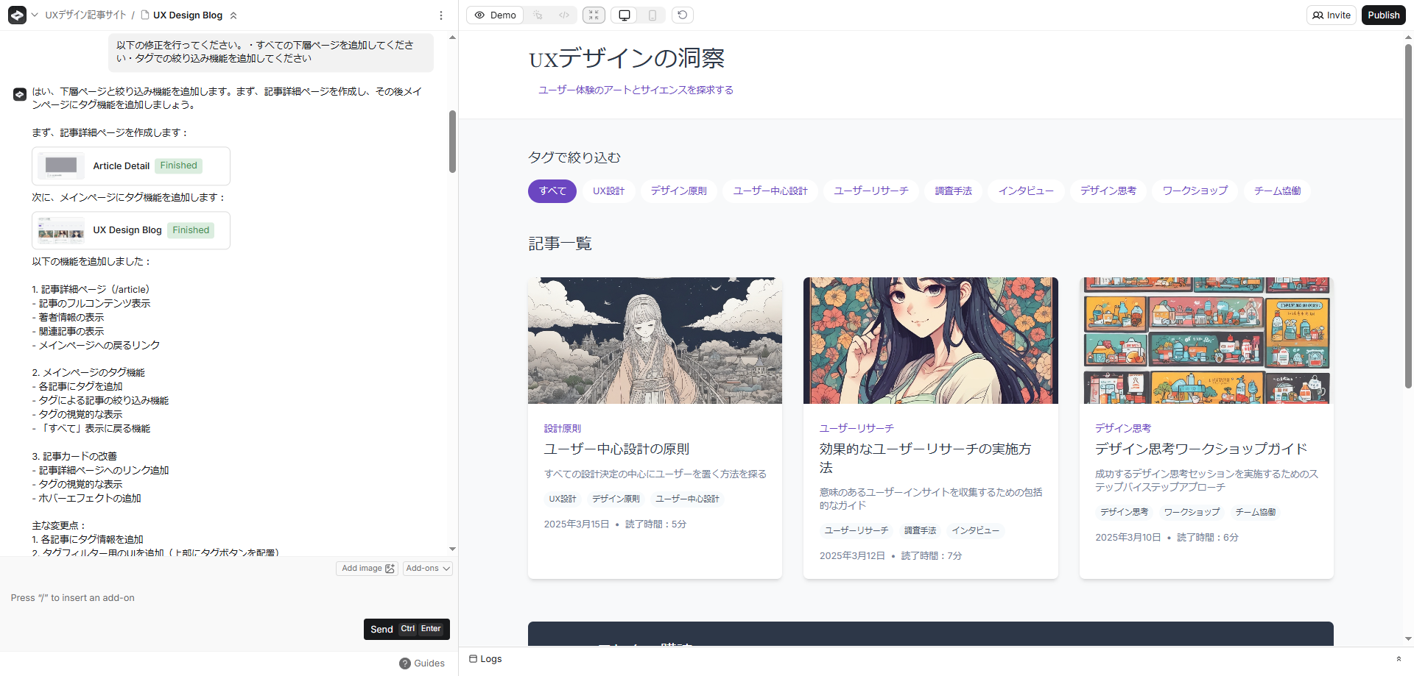This screenshot has width=1414, height=676.
Task: Open the code view icon
Action: point(564,15)
